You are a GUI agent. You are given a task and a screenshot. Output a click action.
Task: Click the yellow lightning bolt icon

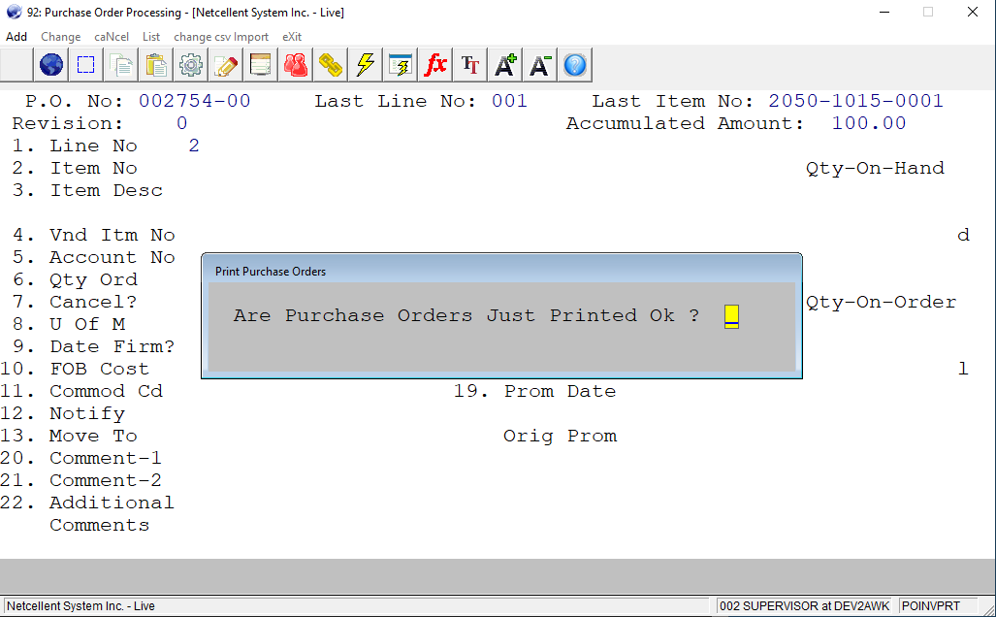[366, 65]
